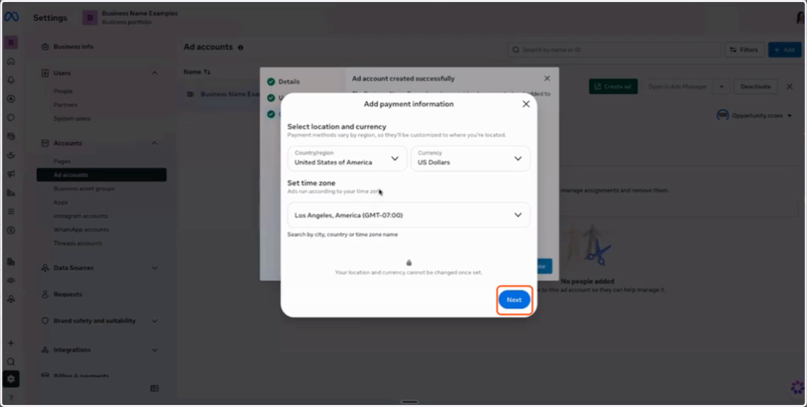Select People under Users
This screenshot has width=807, height=407.
(x=63, y=91)
